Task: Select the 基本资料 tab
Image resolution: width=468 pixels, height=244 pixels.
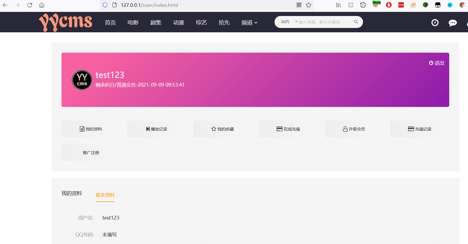Action: pos(105,195)
